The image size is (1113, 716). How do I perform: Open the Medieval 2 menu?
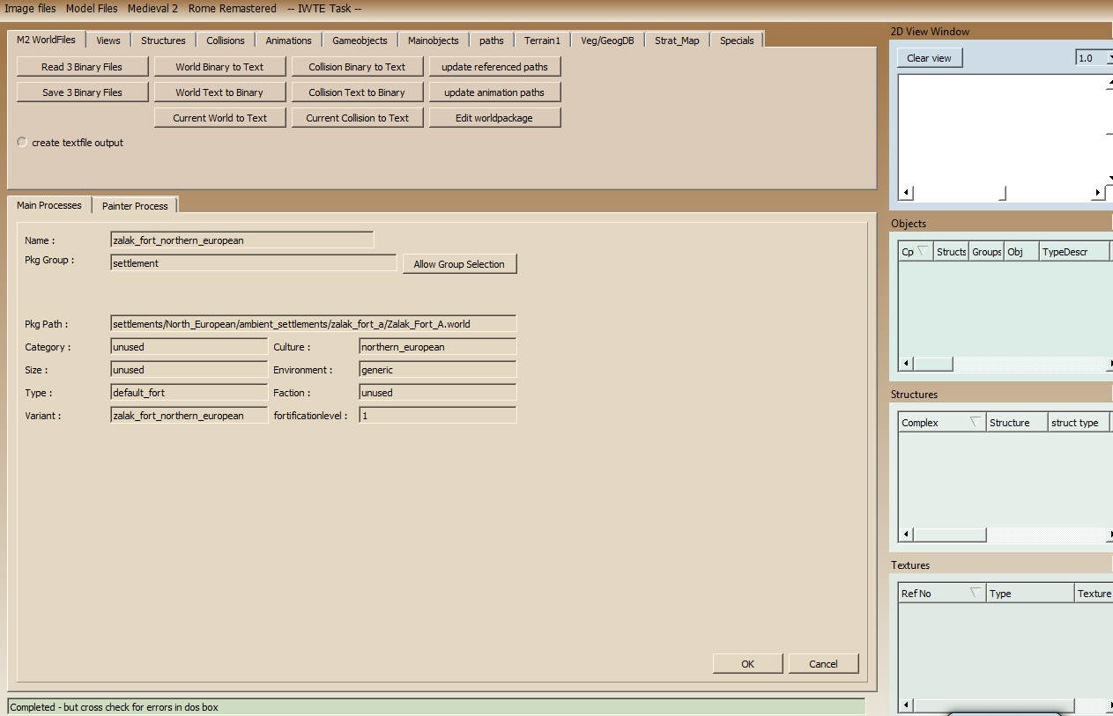(x=152, y=8)
